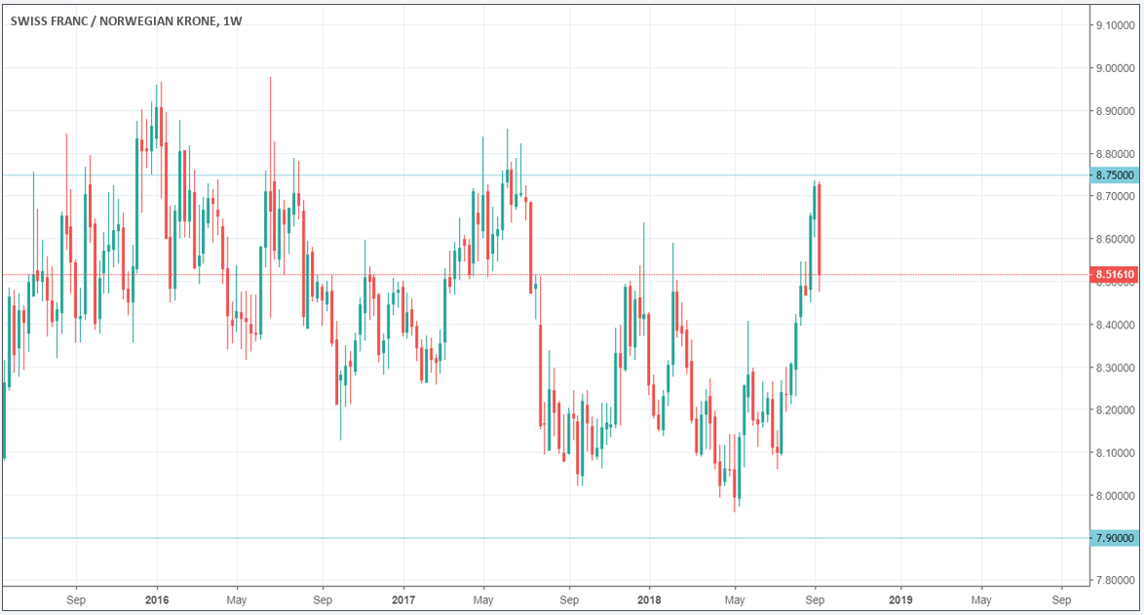Click the last Sep label after 2019
The height and width of the screenshot is (615, 1144).
pos(1061,599)
